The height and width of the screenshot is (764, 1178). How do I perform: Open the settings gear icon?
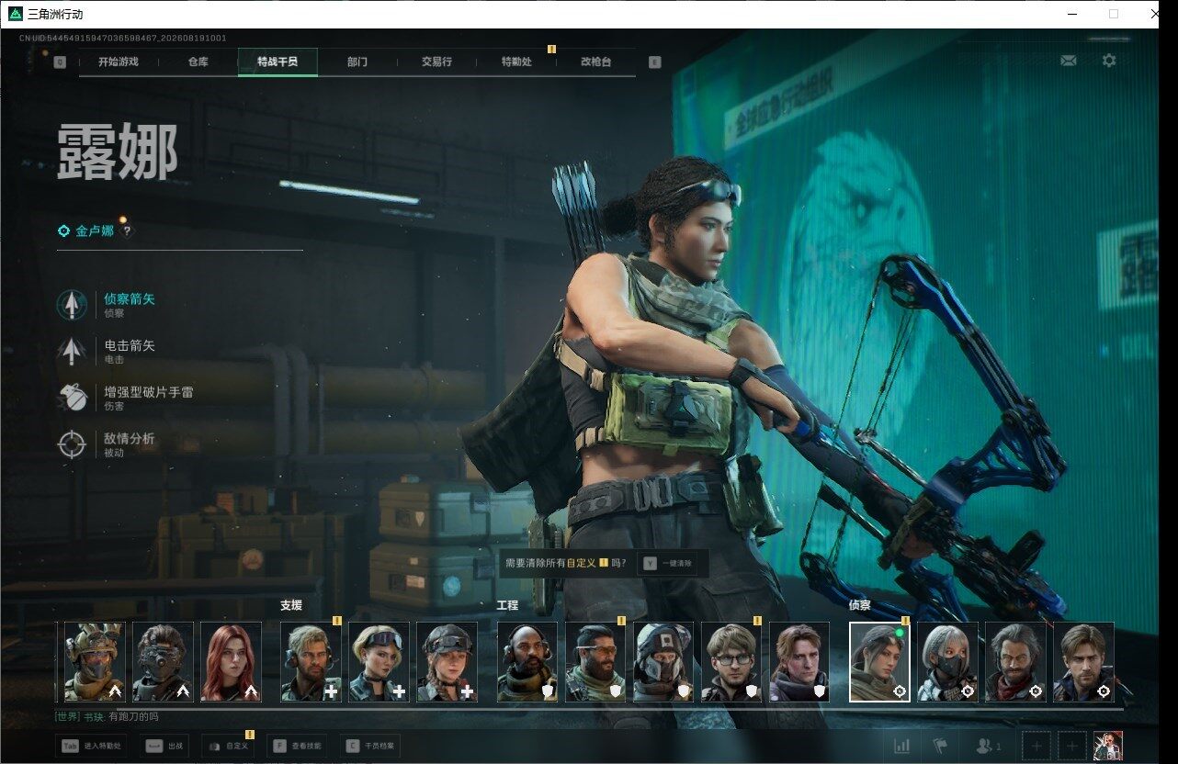click(x=1109, y=61)
